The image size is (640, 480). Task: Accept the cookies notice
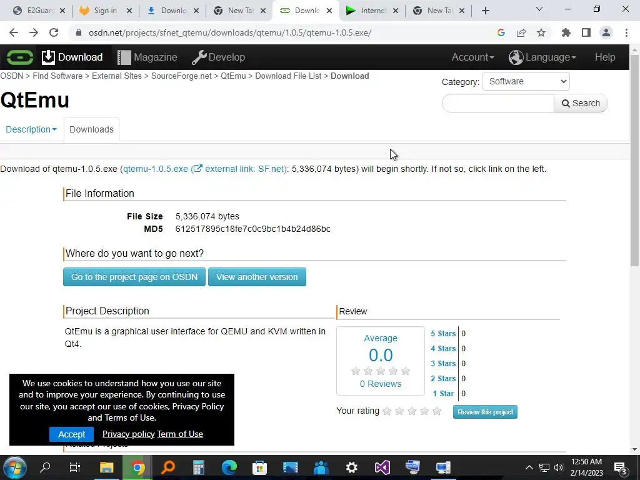click(x=71, y=434)
